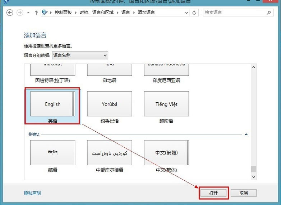Select the 中文(繁體) language tile
The width and height of the screenshot is (281, 205).
coord(166,153)
